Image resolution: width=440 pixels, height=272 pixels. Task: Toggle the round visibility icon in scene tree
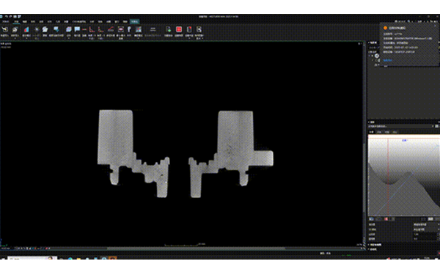click(377, 56)
